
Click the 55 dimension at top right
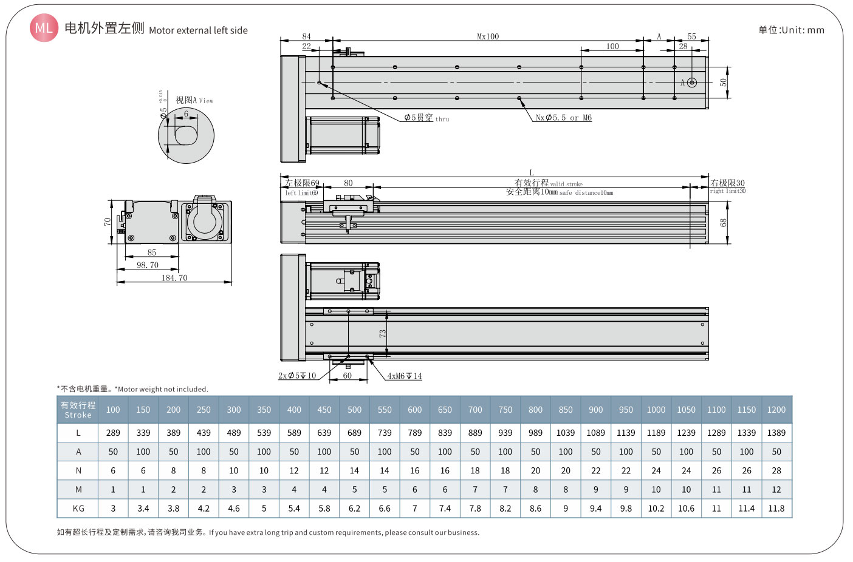point(691,36)
